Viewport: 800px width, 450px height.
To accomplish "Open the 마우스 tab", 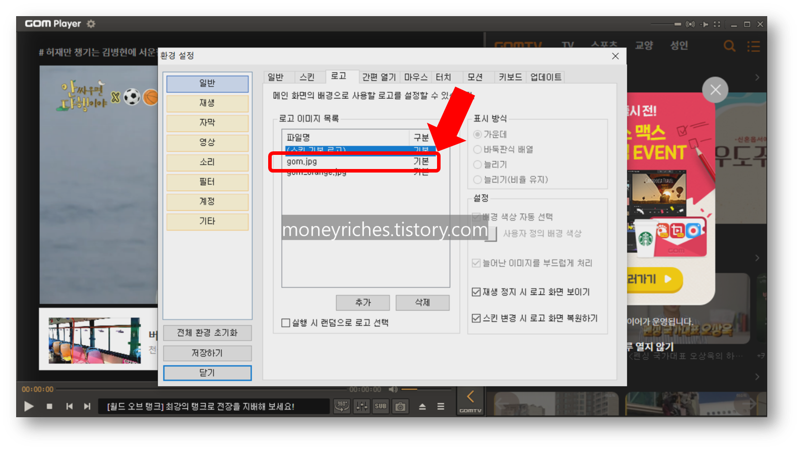I will tap(416, 77).
